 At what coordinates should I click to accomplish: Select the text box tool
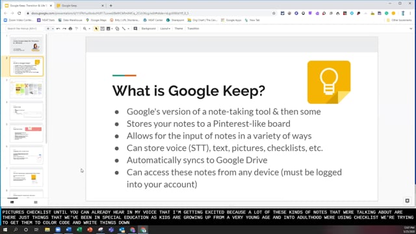tap(103, 29)
